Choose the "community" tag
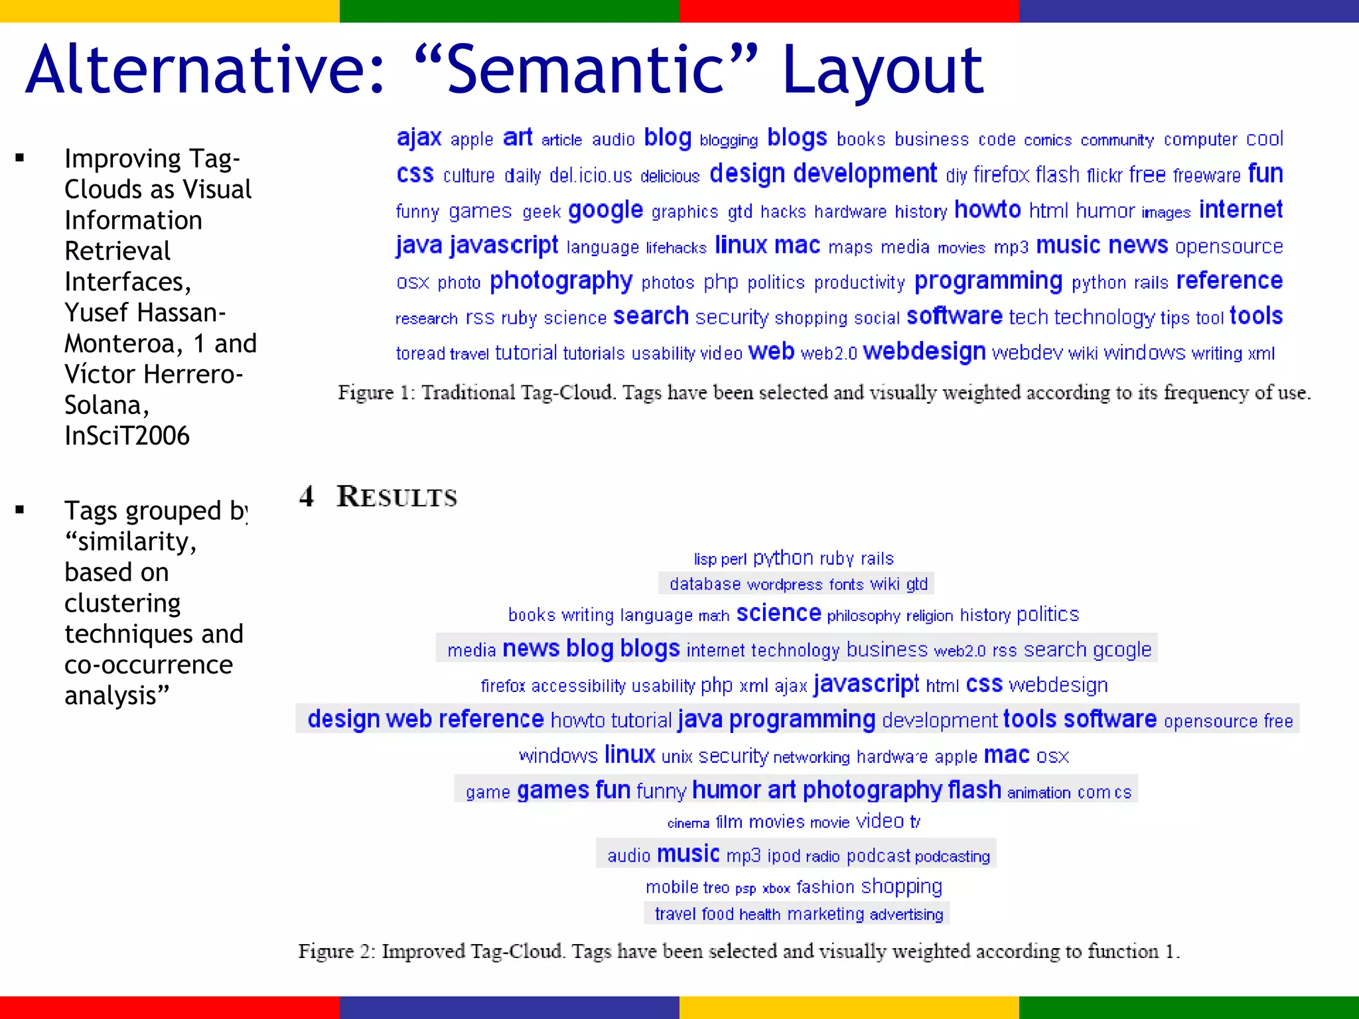Image resolution: width=1359 pixels, height=1019 pixels. 1117,141
